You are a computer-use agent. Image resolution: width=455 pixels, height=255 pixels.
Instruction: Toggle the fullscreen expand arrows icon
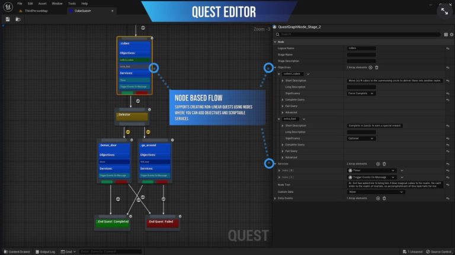pyautogui.click(x=444, y=11)
